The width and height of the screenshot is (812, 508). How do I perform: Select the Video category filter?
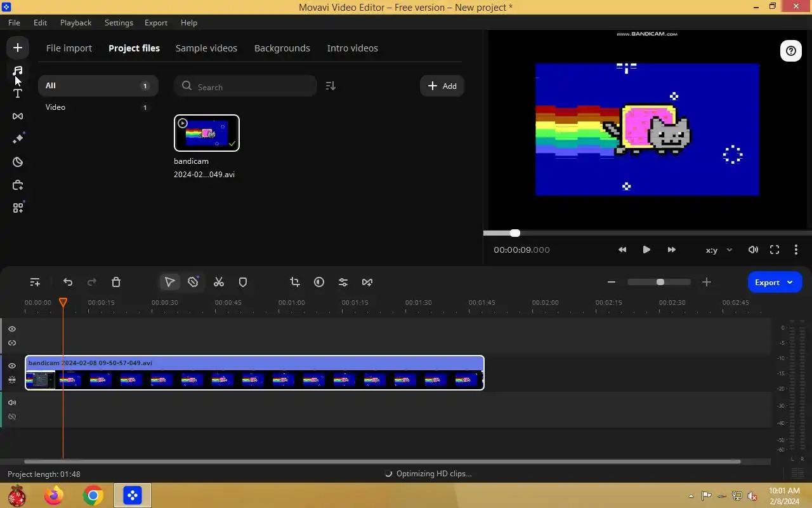click(98, 107)
